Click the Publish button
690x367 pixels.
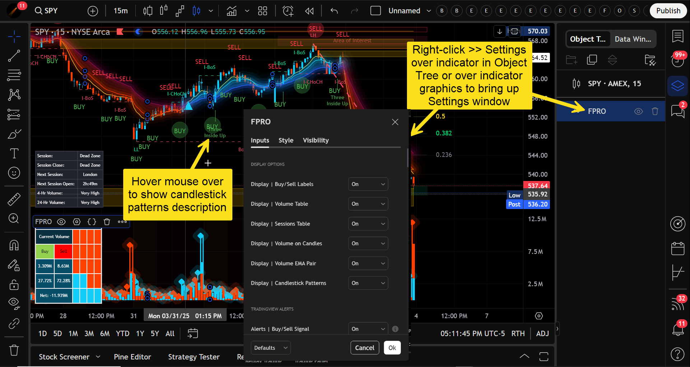tap(668, 11)
